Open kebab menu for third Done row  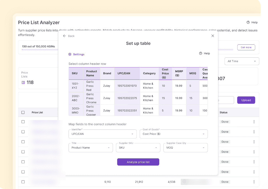coord(254,142)
